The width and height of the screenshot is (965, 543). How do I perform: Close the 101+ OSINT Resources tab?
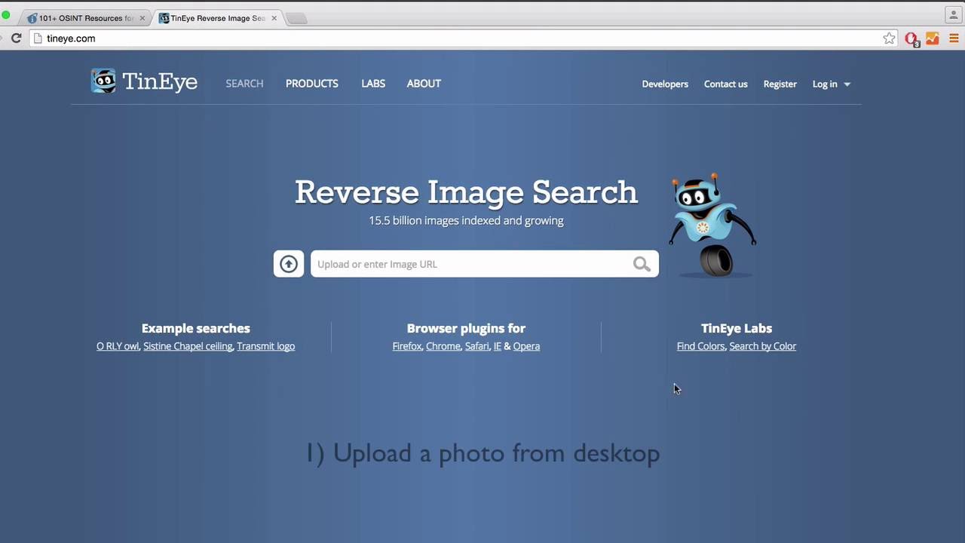tap(142, 18)
